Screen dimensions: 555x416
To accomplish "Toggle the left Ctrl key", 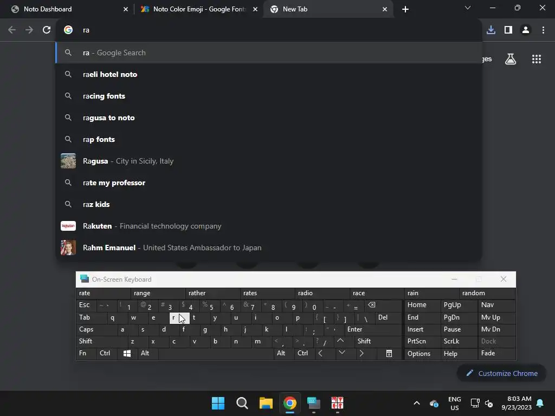I will pyautogui.click(x=107, y=353).
